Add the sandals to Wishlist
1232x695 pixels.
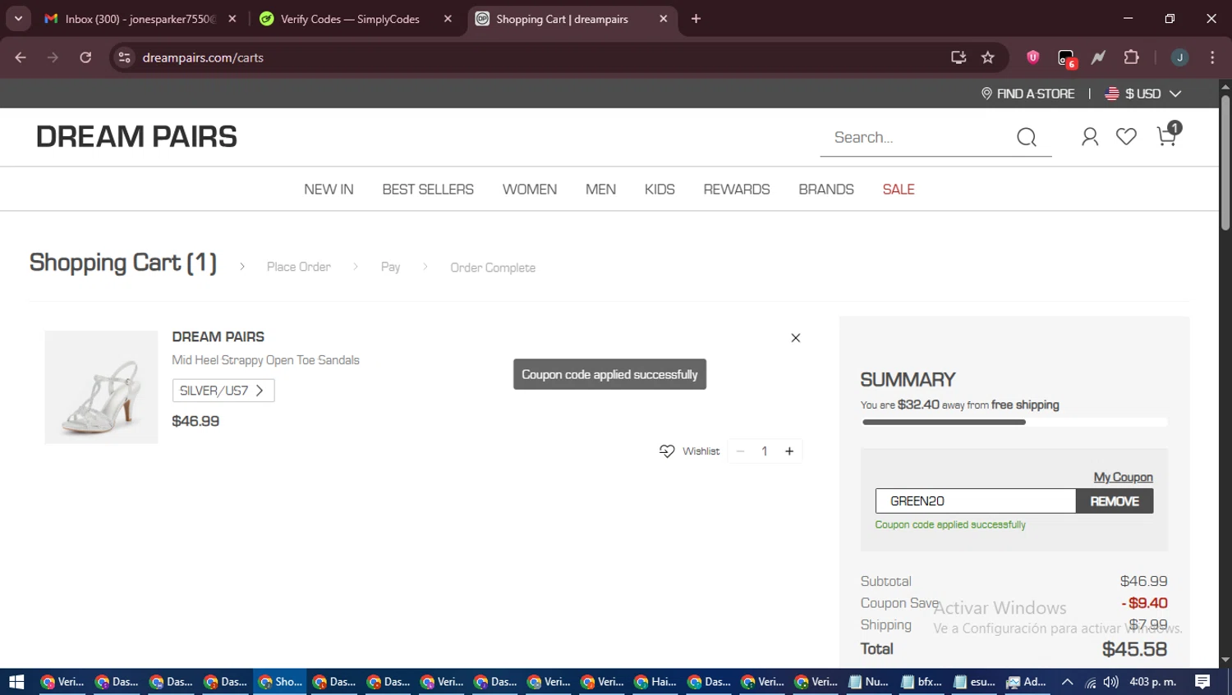point(689,451)
